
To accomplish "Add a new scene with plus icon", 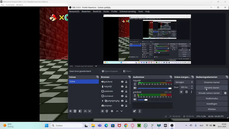I will point(70,111).
